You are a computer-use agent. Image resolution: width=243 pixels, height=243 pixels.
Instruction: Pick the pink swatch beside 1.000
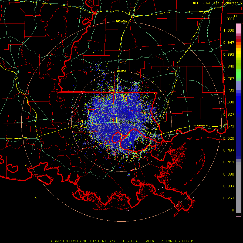(238, 29)
